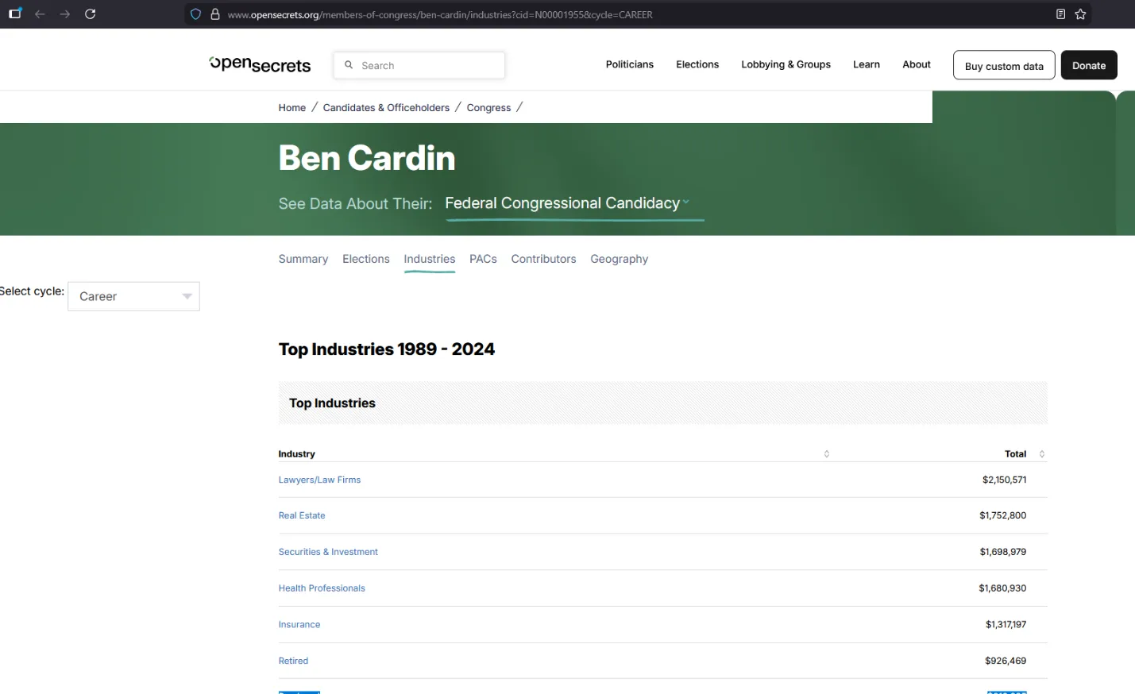
Task: Open Congress breadcrumb link
Action: tap(488, 107)
